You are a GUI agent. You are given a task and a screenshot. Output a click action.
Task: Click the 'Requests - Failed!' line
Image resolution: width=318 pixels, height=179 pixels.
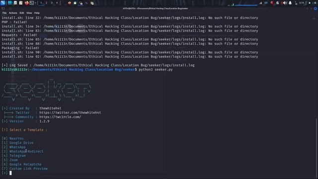coord(19,35)
